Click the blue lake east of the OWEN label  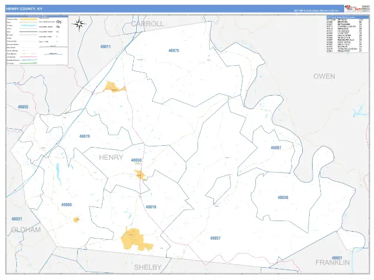[360, 111]
